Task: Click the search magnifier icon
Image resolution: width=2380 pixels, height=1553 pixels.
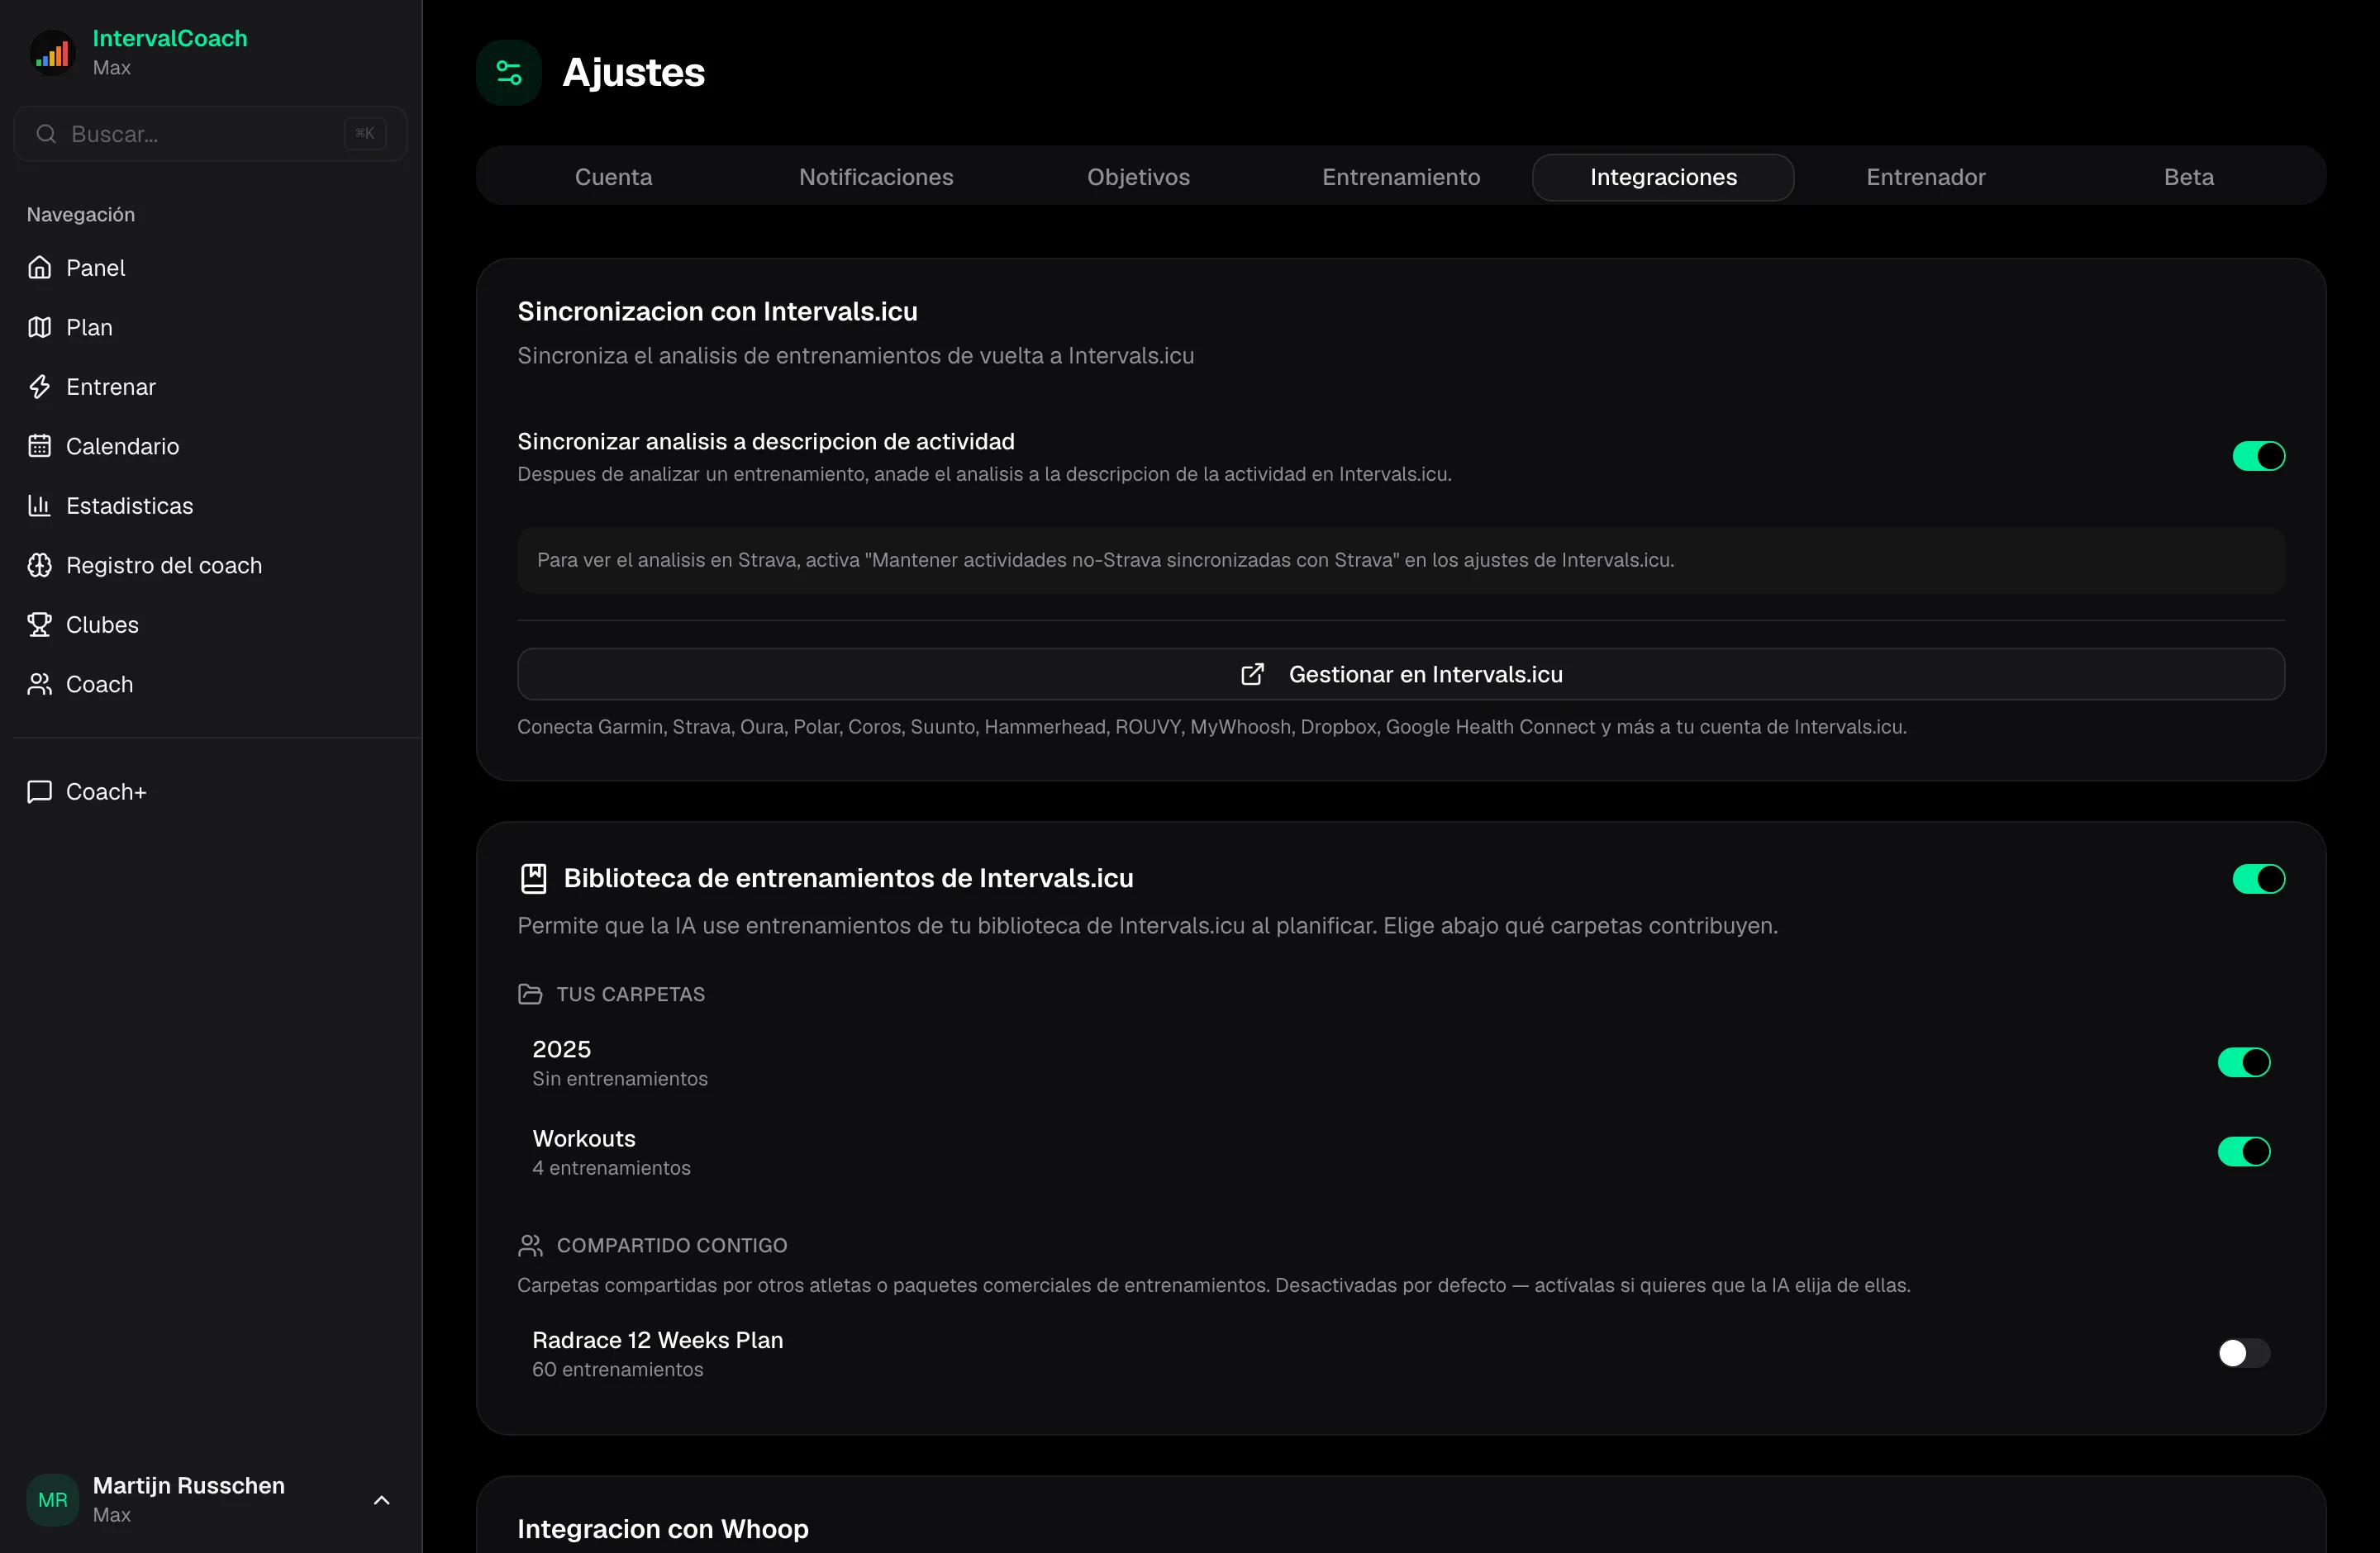Action: click(46, 134)
